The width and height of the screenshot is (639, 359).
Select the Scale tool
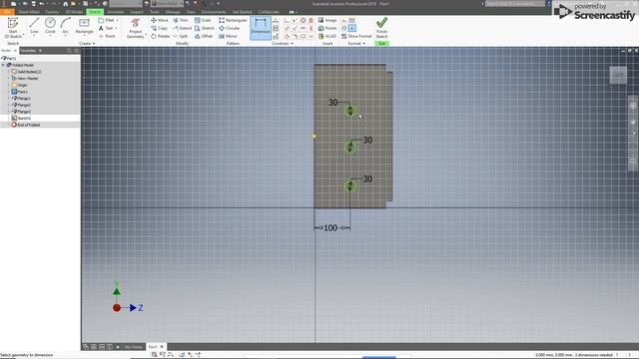point(203,20)
